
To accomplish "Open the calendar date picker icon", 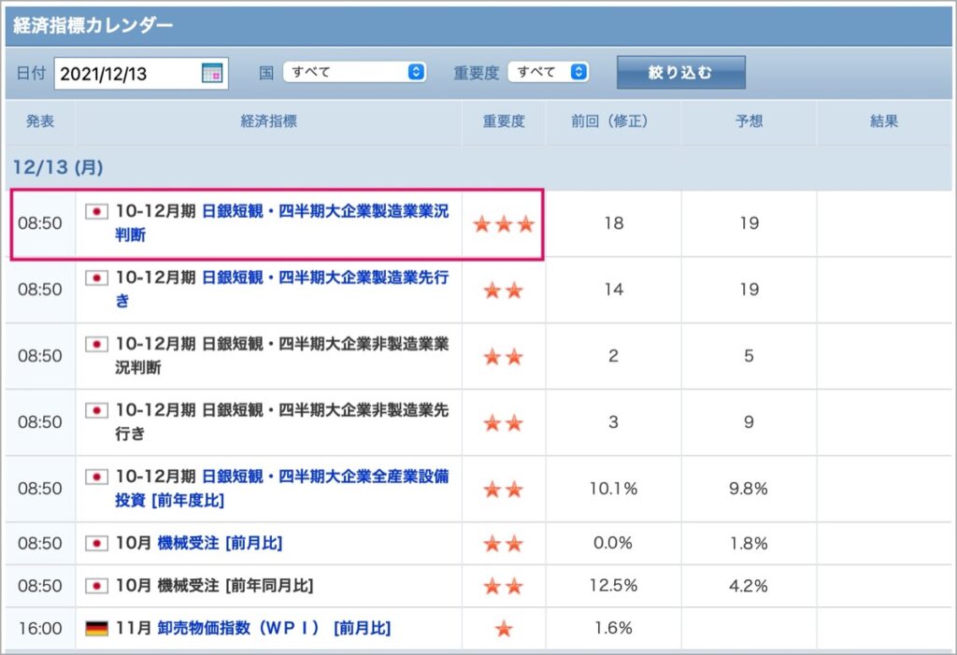I will click(x=212, y=73).
